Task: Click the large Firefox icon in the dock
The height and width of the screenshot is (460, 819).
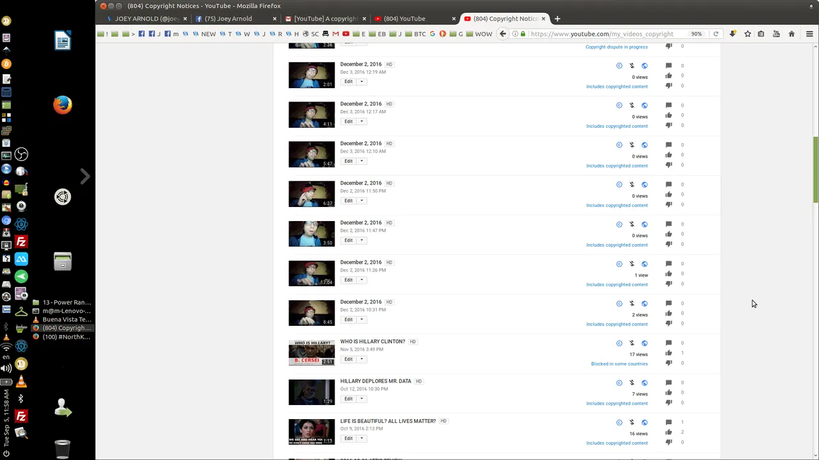Action: 63,105
